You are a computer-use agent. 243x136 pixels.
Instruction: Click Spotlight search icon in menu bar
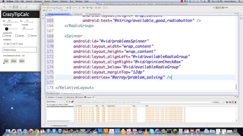pos(240,1)
